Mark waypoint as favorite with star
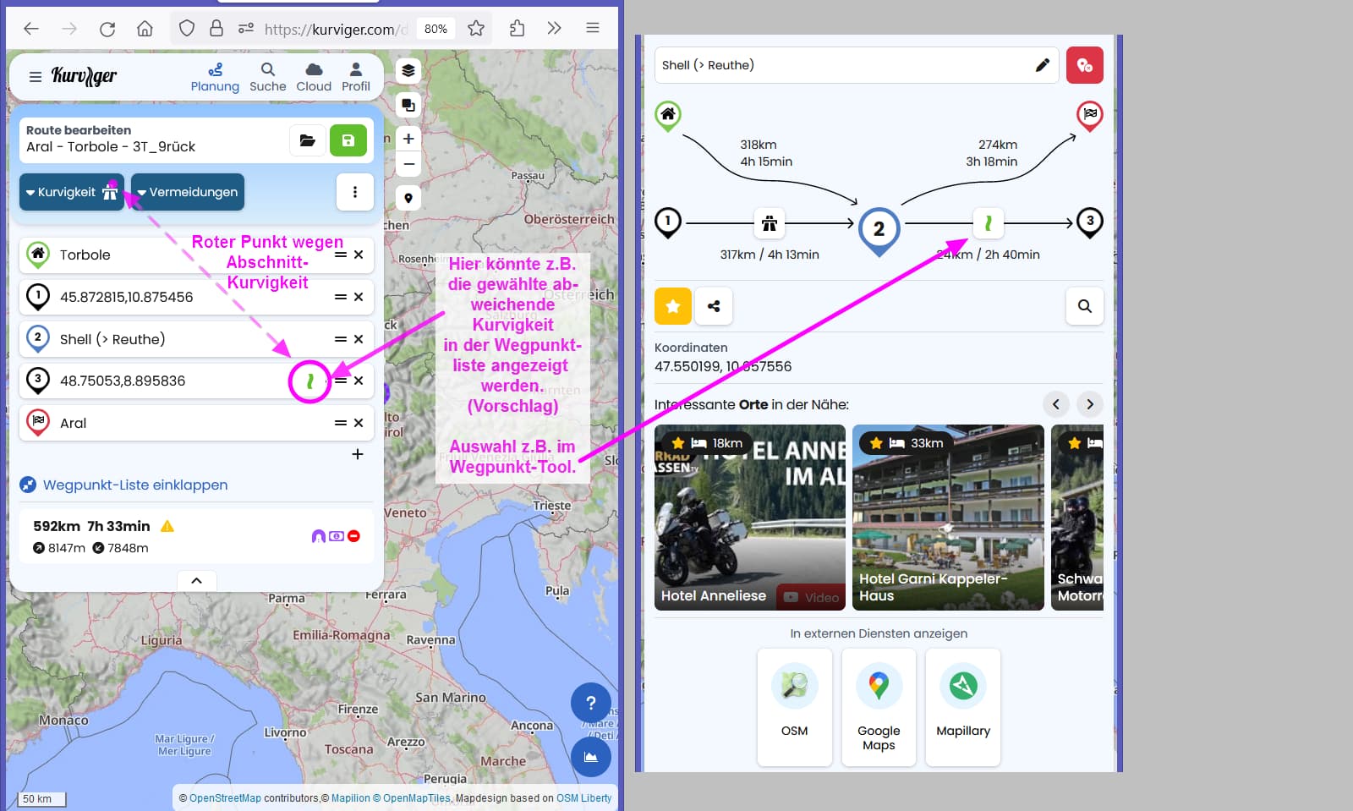The height and width of the screenshot is (811, 1353). coord(673,306)
